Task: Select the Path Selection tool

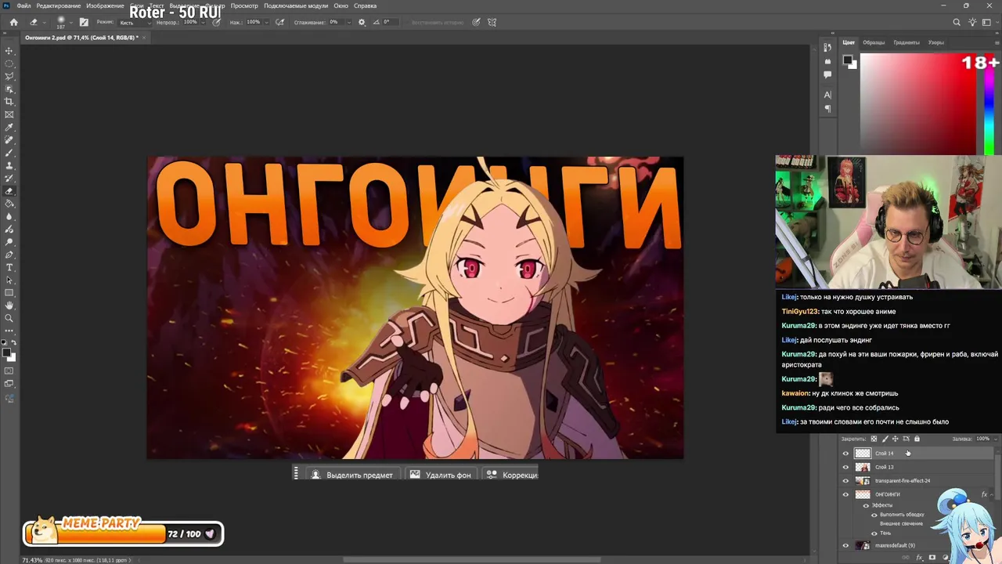Action: point(9,280)
